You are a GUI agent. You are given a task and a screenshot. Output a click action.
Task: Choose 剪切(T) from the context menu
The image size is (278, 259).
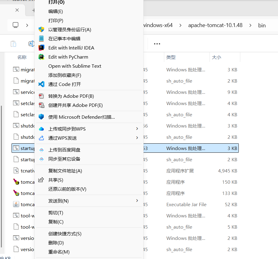89,213
